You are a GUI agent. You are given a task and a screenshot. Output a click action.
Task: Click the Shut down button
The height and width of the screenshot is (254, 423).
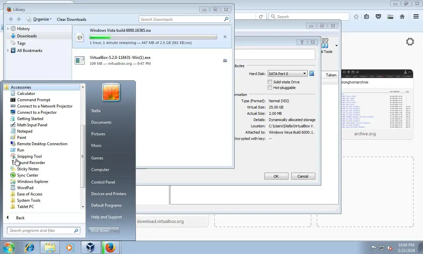[100, 231]
